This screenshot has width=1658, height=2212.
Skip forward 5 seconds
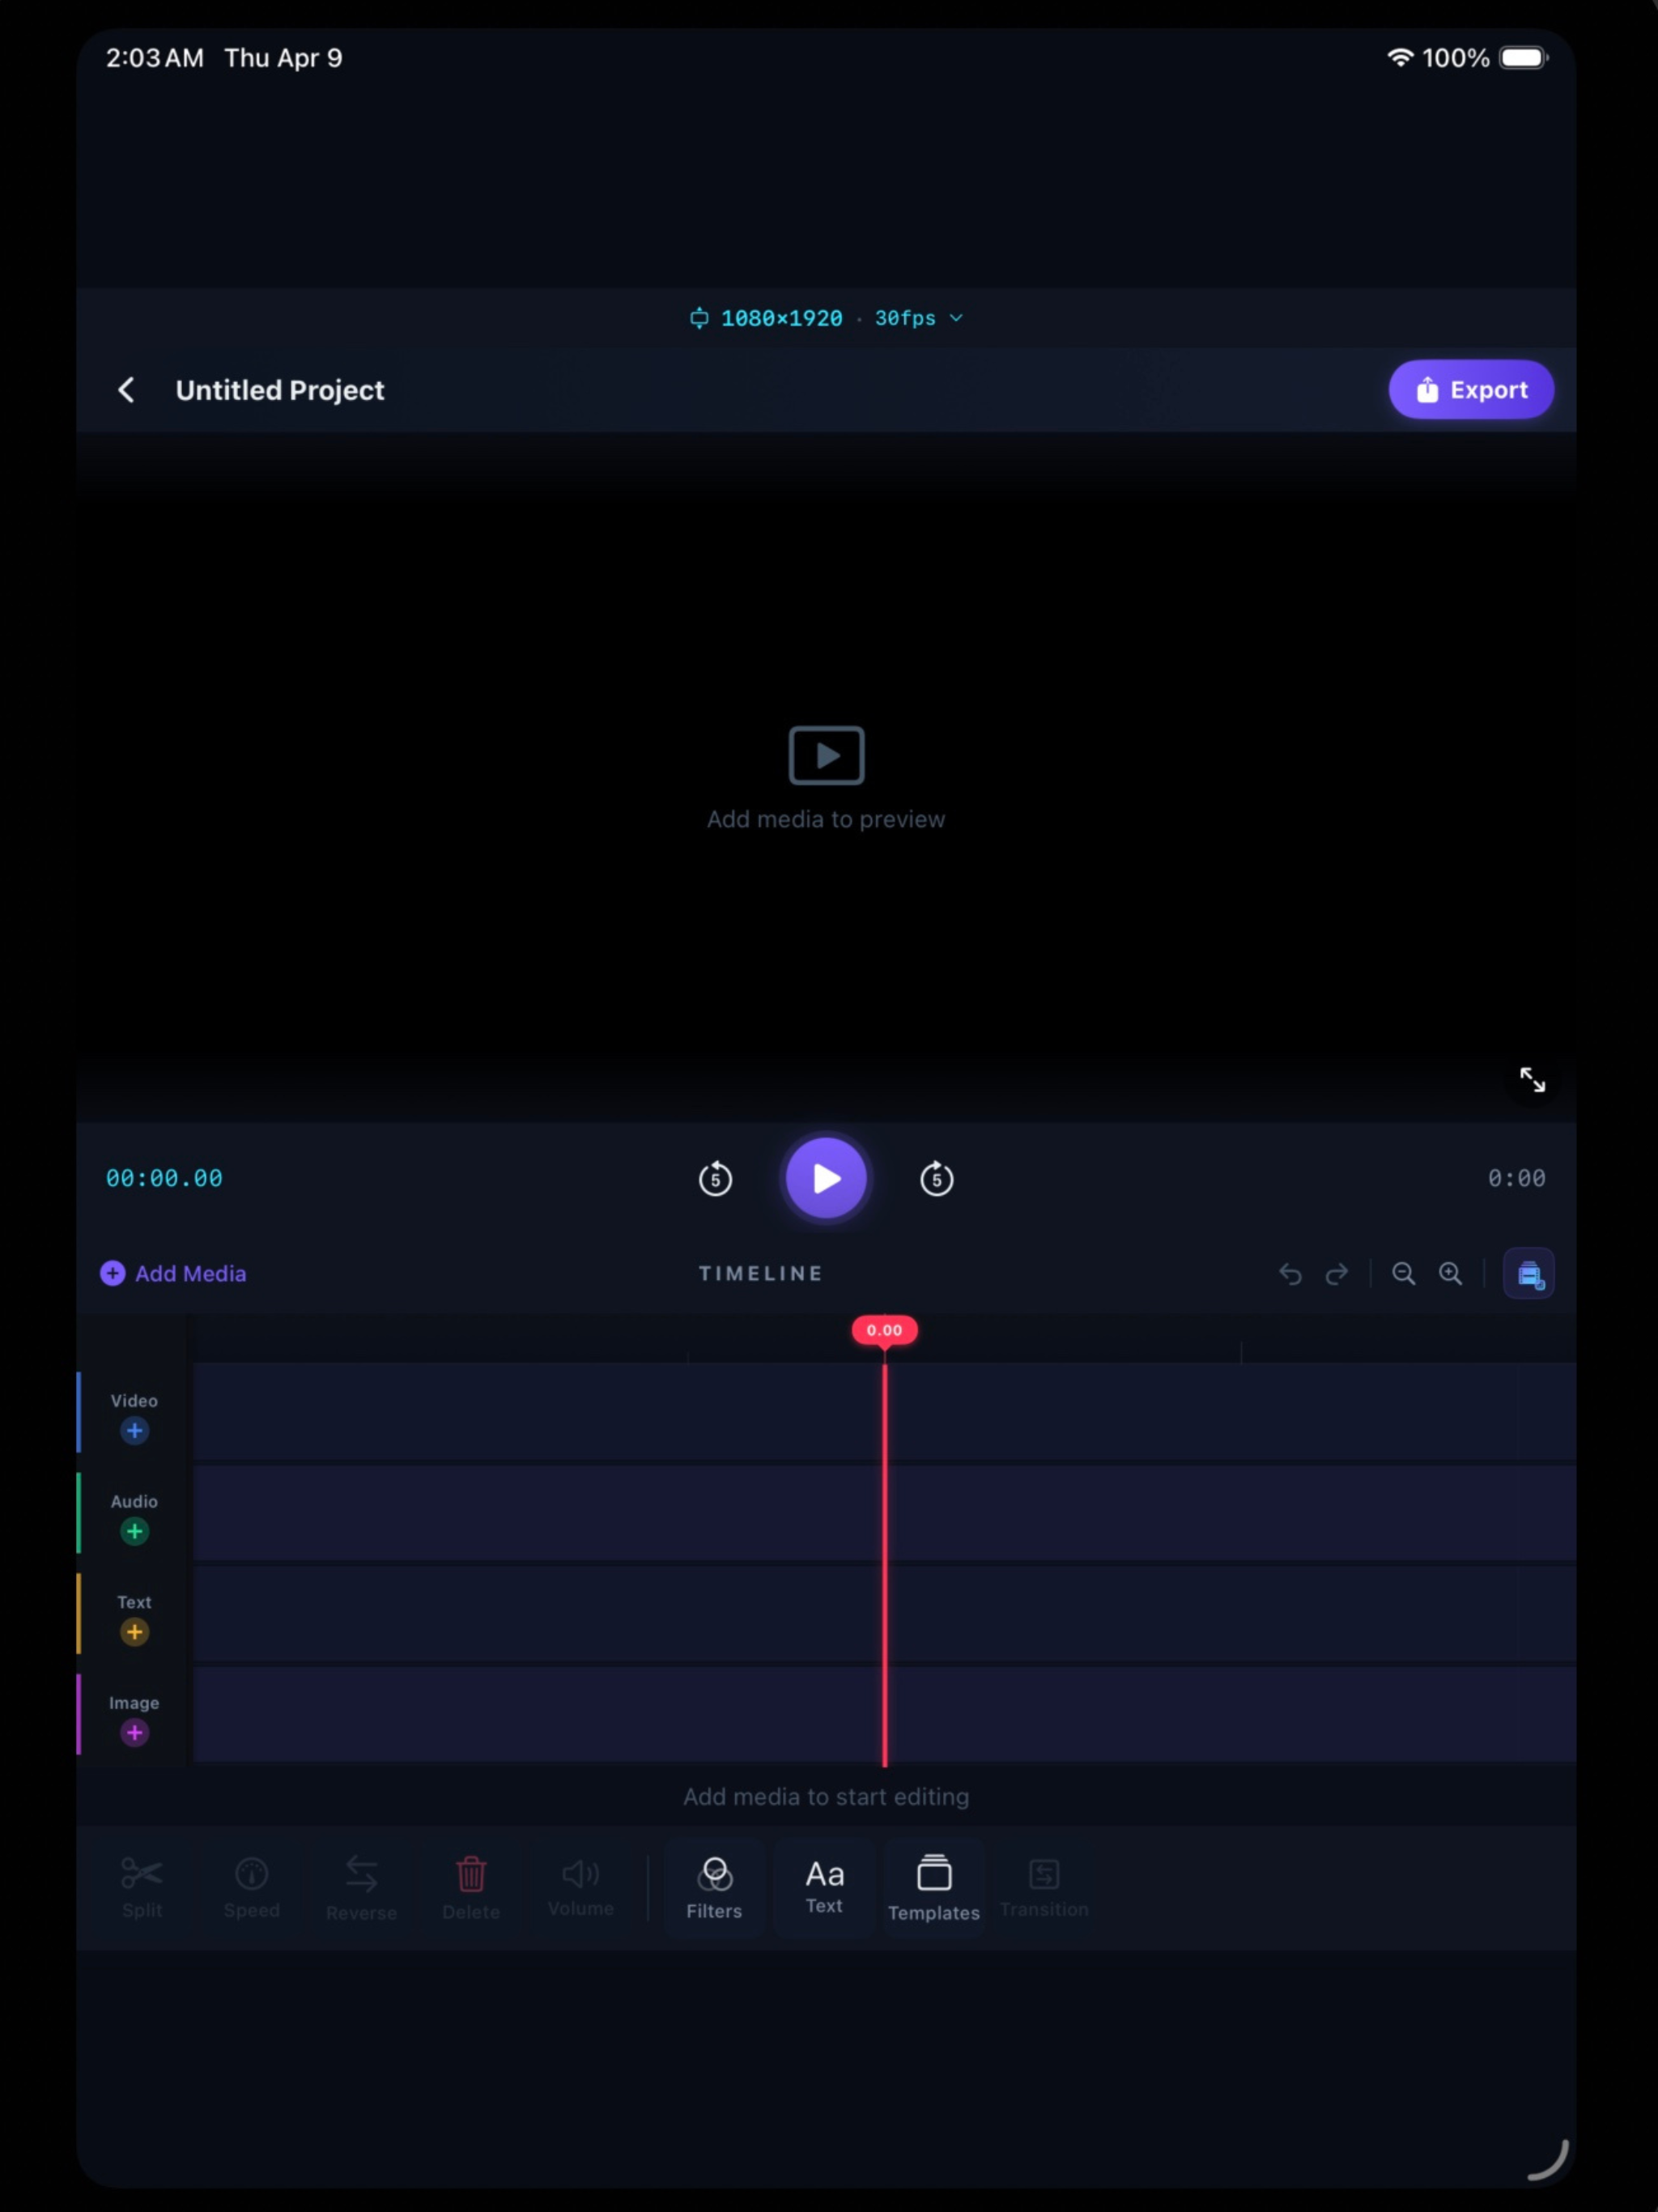tap(936, 1178)
